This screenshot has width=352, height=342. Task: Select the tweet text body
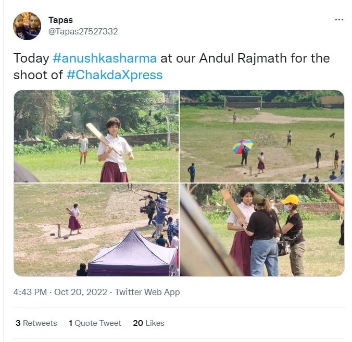(x=171, y=67)
